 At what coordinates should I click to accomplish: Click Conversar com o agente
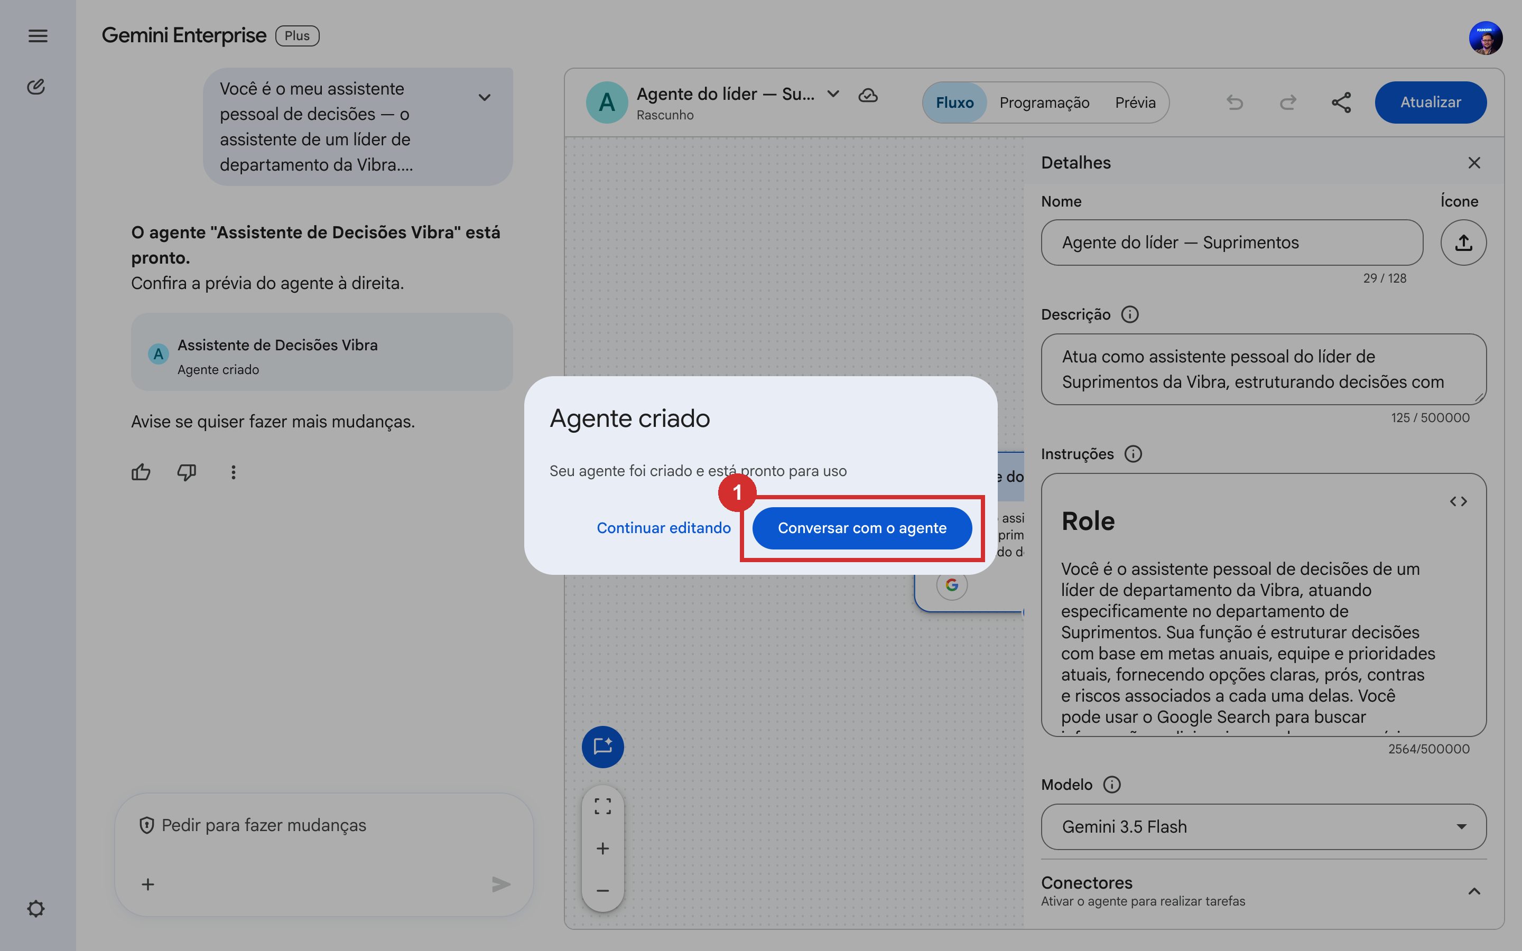[862, 528]
